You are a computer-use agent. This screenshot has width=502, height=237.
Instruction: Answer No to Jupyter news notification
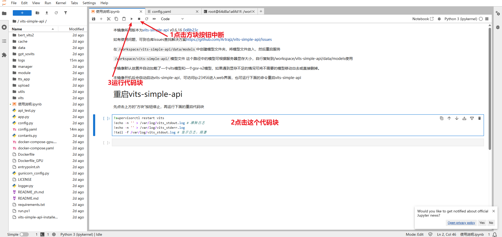pos(491,223)
